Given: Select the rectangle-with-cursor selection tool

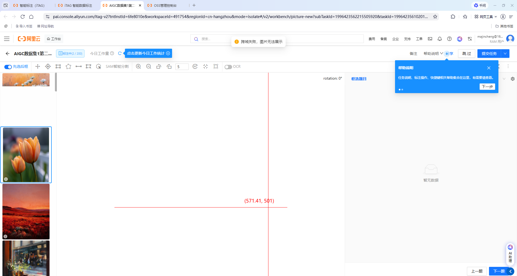Looking at the screenshot, I should click(89, 66).
